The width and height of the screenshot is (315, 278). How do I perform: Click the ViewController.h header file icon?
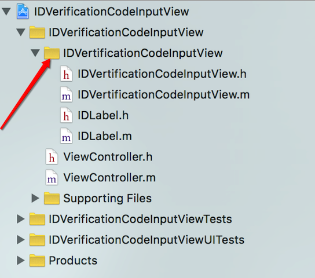click(52, 157)
